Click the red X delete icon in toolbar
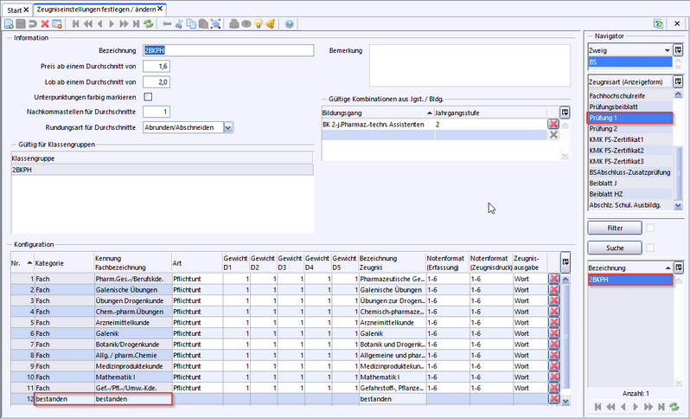Image resolution: width=690 pixels, height=419 pixels. [44, 23]
